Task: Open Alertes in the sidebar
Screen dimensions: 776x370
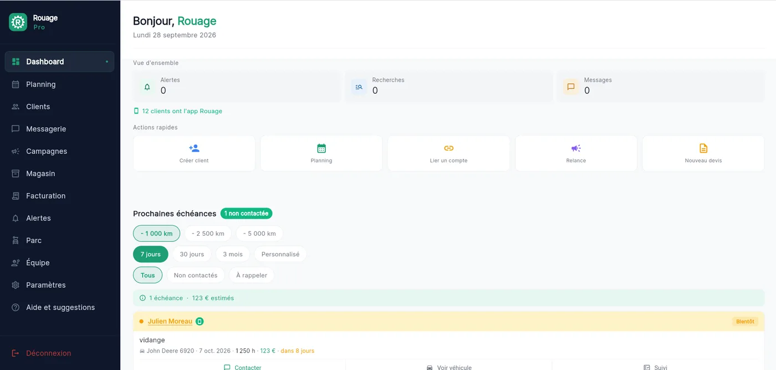Action: click(x=59, y=218)
